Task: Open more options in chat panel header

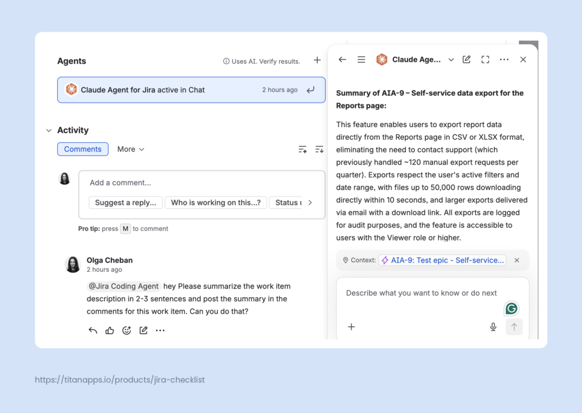Action: [504, 60]
